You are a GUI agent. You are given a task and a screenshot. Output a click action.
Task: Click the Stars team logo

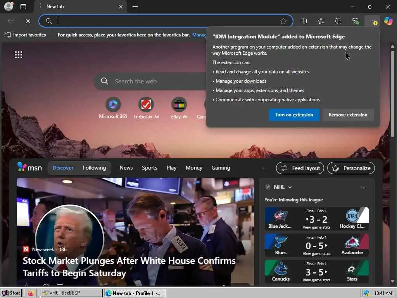pyautogui.click(x=351, y=269)
